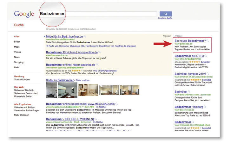Image resolution: width=231 pixels, height=143 pixels.
Task: Choose Verwandte Suchanfragen option
Action: pos(27,110)
